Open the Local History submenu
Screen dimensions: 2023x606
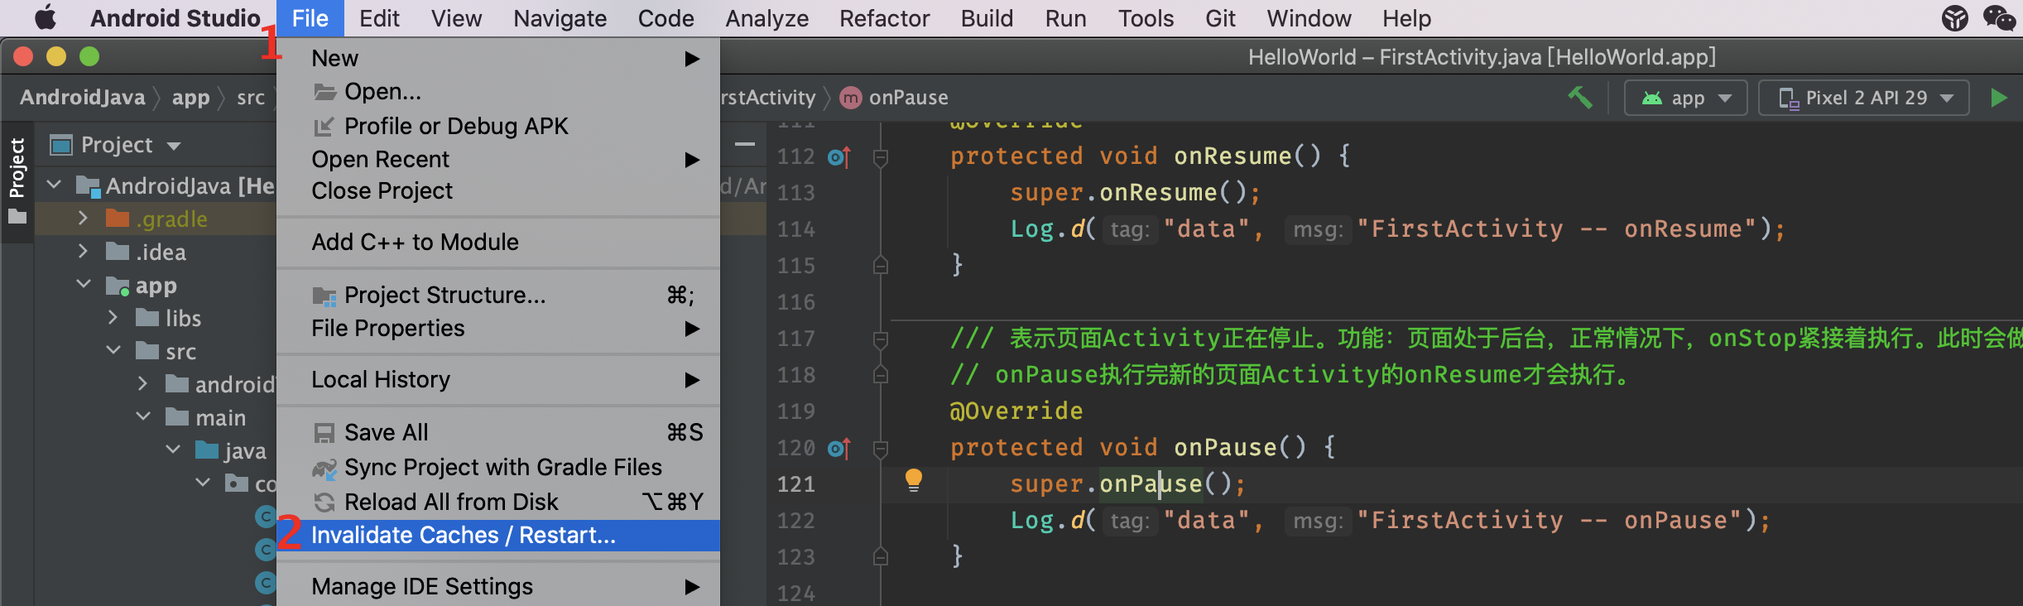pos(498,380)
